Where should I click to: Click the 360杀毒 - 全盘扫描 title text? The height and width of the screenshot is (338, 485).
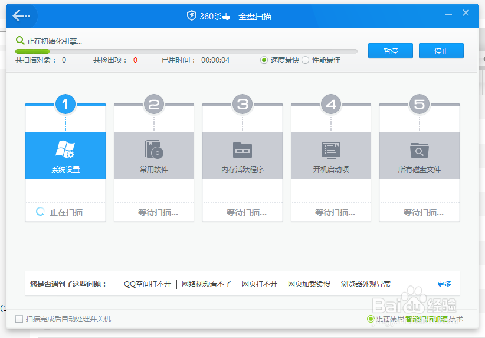(x=235, y=16)
